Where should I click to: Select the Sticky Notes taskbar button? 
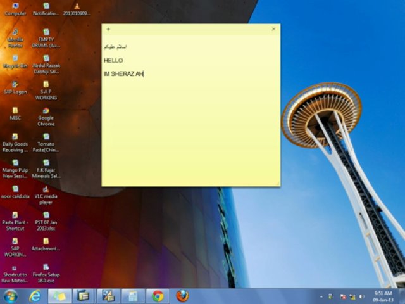(59, 296)
